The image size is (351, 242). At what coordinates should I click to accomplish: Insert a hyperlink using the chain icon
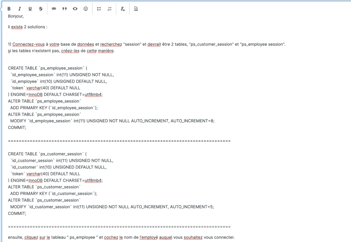54,8
